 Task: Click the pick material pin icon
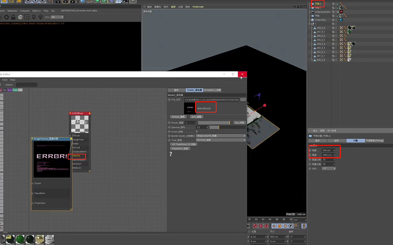(x=40, y=17)
